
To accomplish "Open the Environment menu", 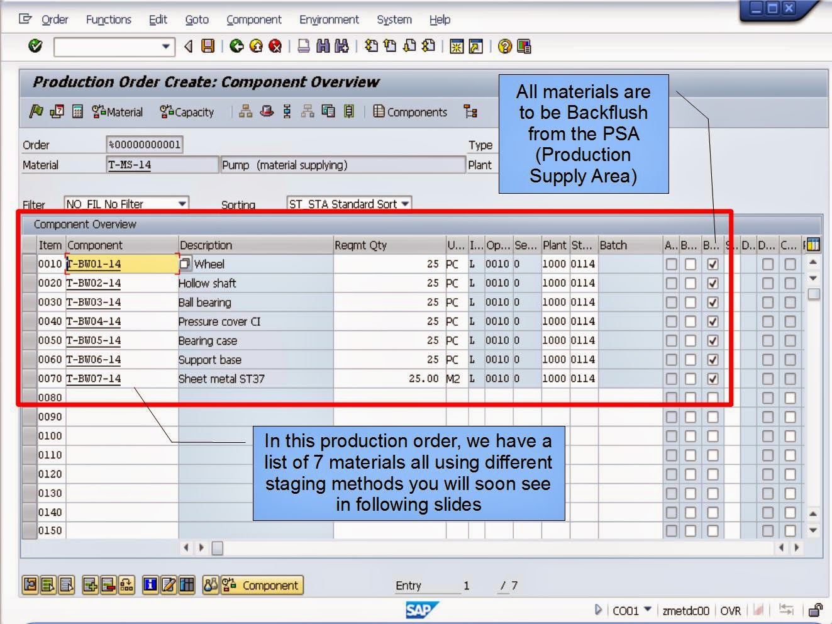I will coord(329,19).
